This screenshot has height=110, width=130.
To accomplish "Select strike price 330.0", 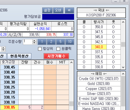I will [99, 67].
